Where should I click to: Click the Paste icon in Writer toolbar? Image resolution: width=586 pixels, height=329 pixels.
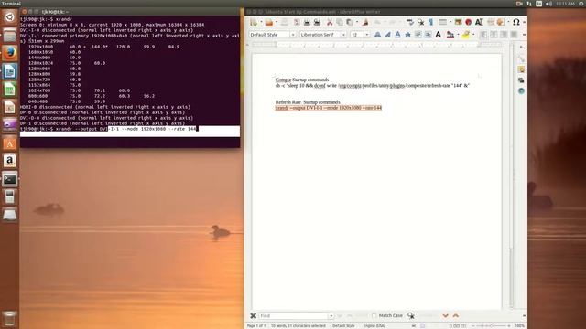[349, 22]
